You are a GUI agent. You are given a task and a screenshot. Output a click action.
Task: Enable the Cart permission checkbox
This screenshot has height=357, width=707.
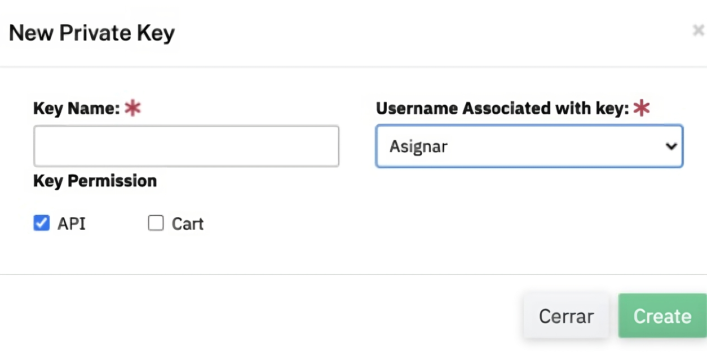tap(156, 224)
